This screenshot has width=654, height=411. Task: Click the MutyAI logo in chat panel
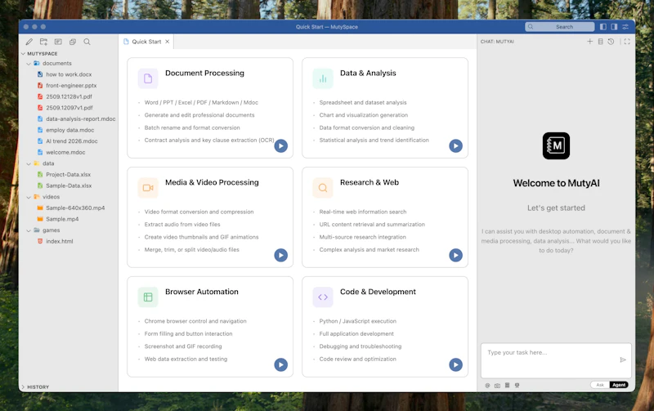(556, 146)
